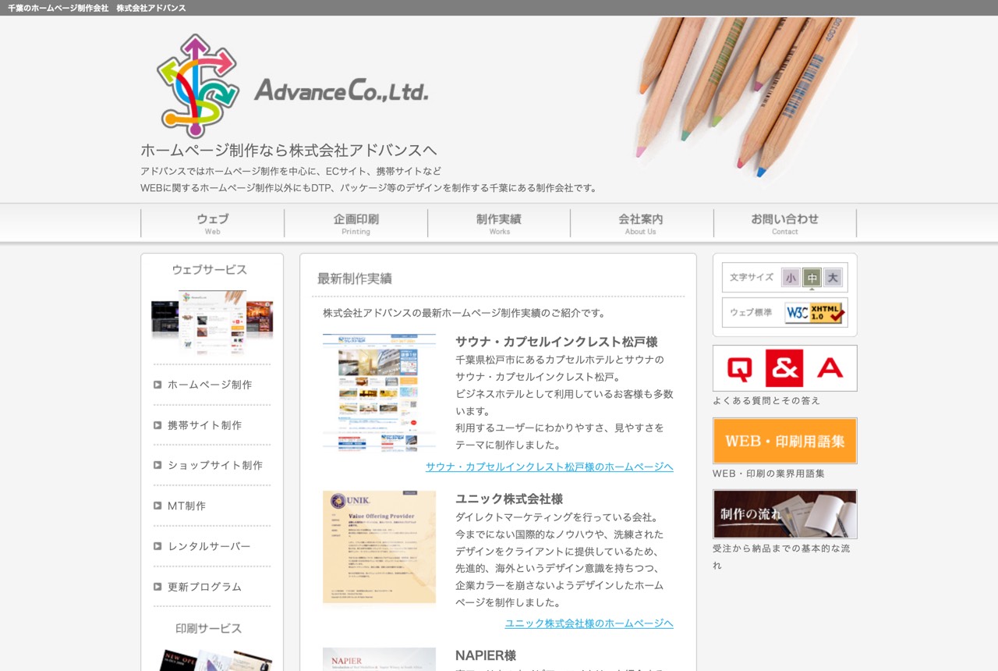Click arrow bullet beside 更新プログラム
The image size is (998, 671).
click(157, 587)
